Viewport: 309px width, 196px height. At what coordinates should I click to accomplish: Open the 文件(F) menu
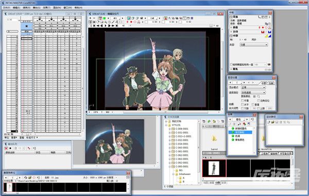coord(7,8)
